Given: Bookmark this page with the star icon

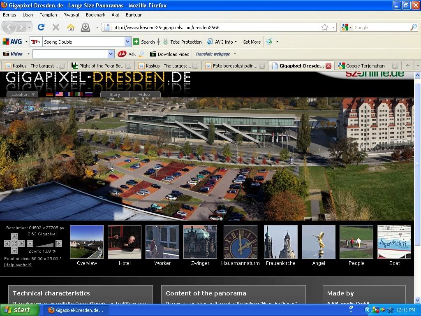Looking at the screenshot, I should 325,27.
